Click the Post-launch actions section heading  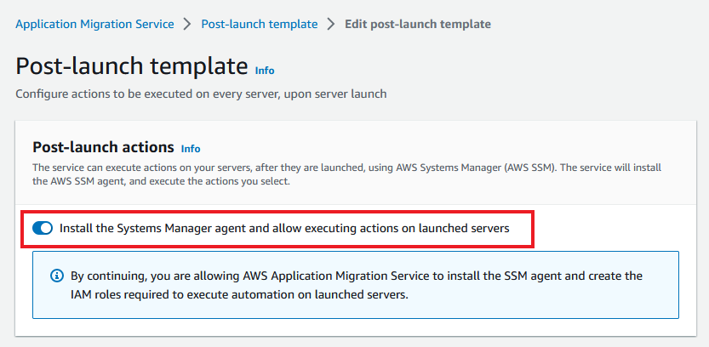(104, 147)
